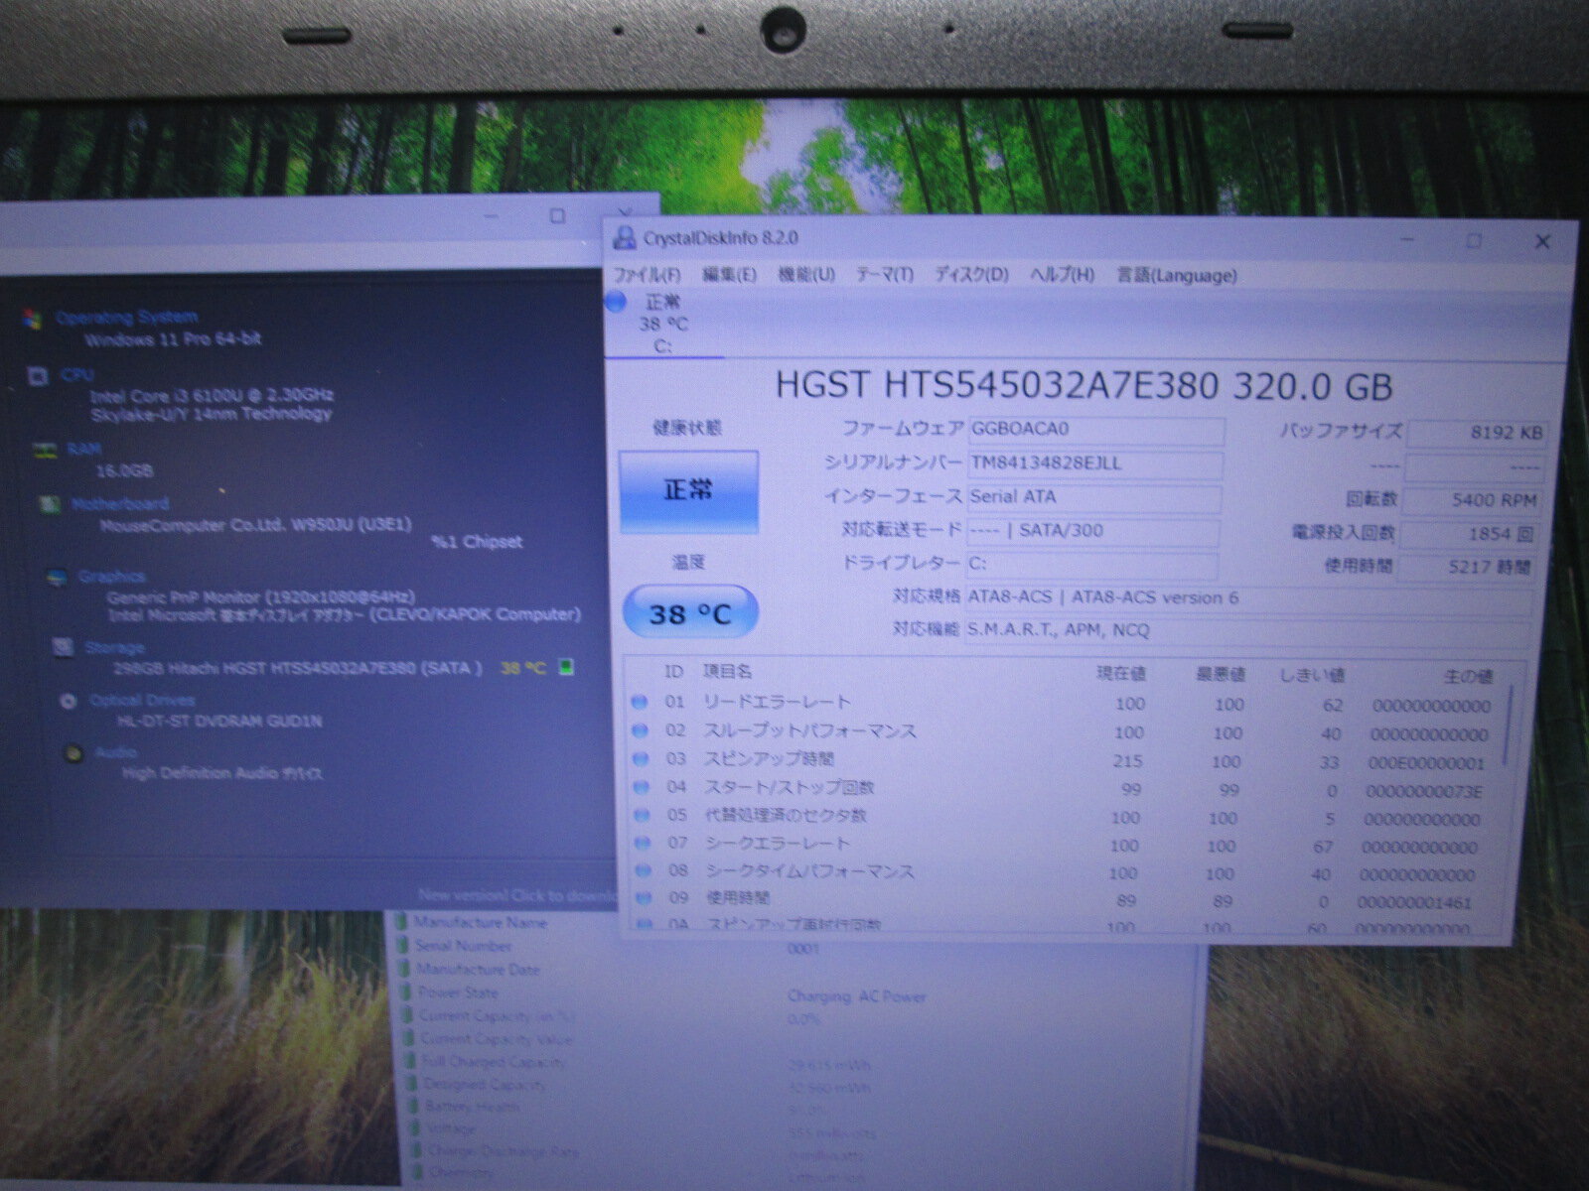This screenshot has width=1589, height=1191.
Task: Open the 機能(U) menu
Action: tap(806, 274)
